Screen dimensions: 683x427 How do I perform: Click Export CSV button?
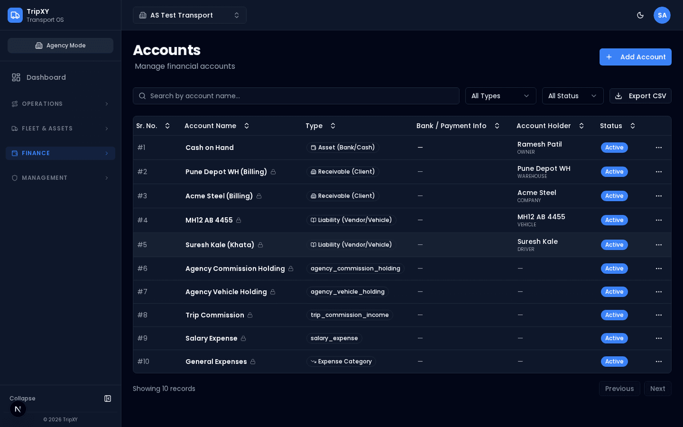640,96
